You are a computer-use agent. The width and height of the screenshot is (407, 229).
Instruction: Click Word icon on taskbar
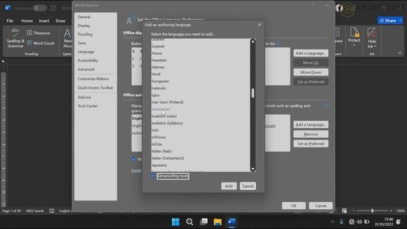[x=231, y=222]
